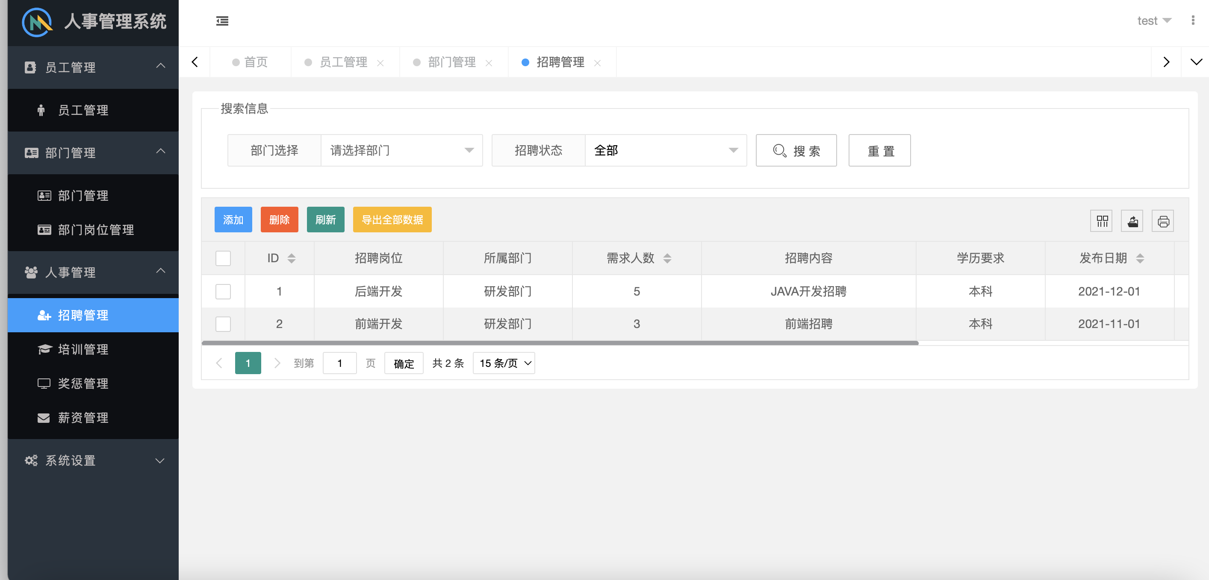Open the test user menu
This screenshot has height=580, width=1209.
pyautogui.click(x=1154, y=21)
